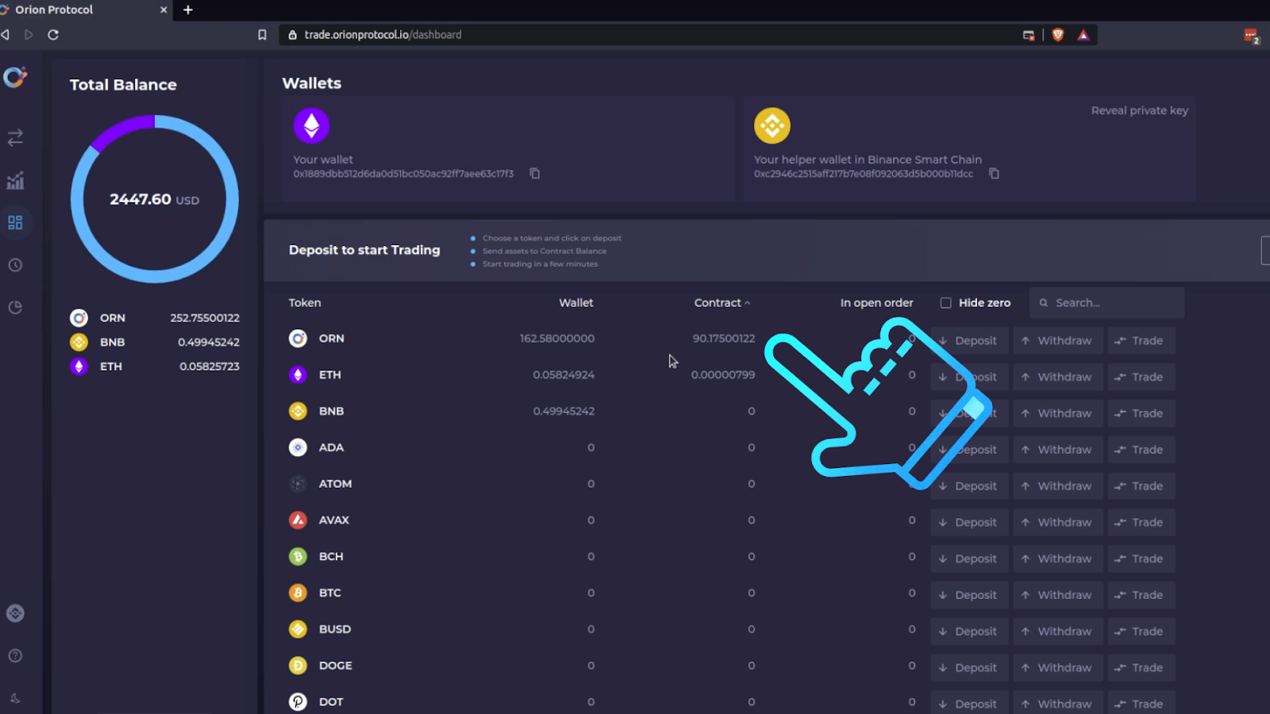Sort the table by Contract column
Image resolution: width=1270 pixels, height=714 pixels.
(722, 303)
